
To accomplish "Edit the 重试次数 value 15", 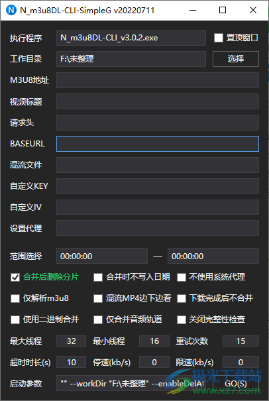I will 241,341.
